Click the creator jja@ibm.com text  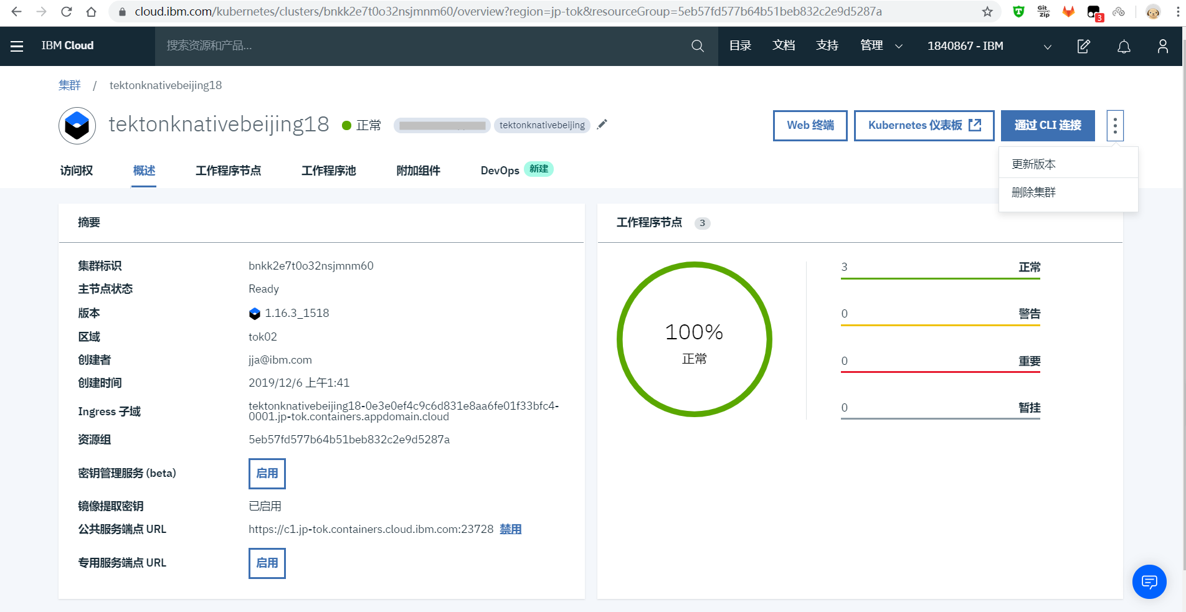280,360
